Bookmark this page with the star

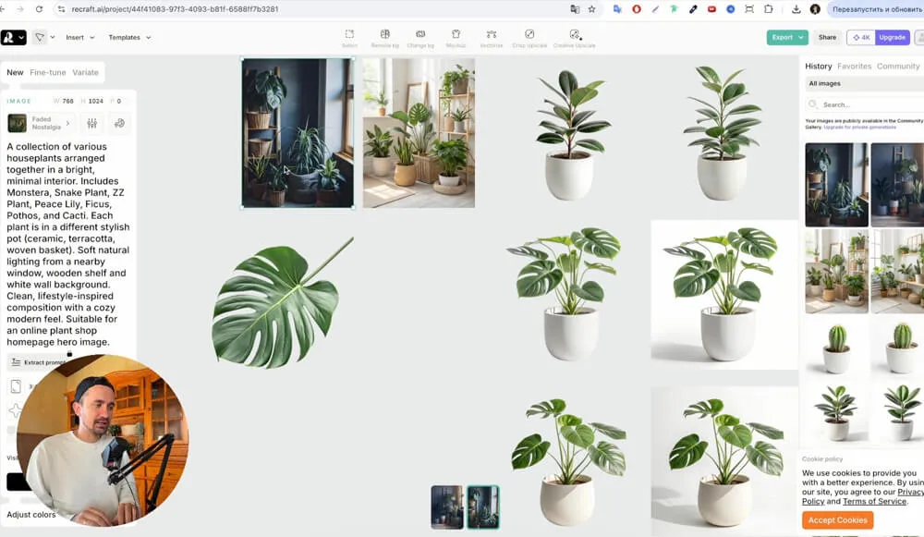click(591, 9)
